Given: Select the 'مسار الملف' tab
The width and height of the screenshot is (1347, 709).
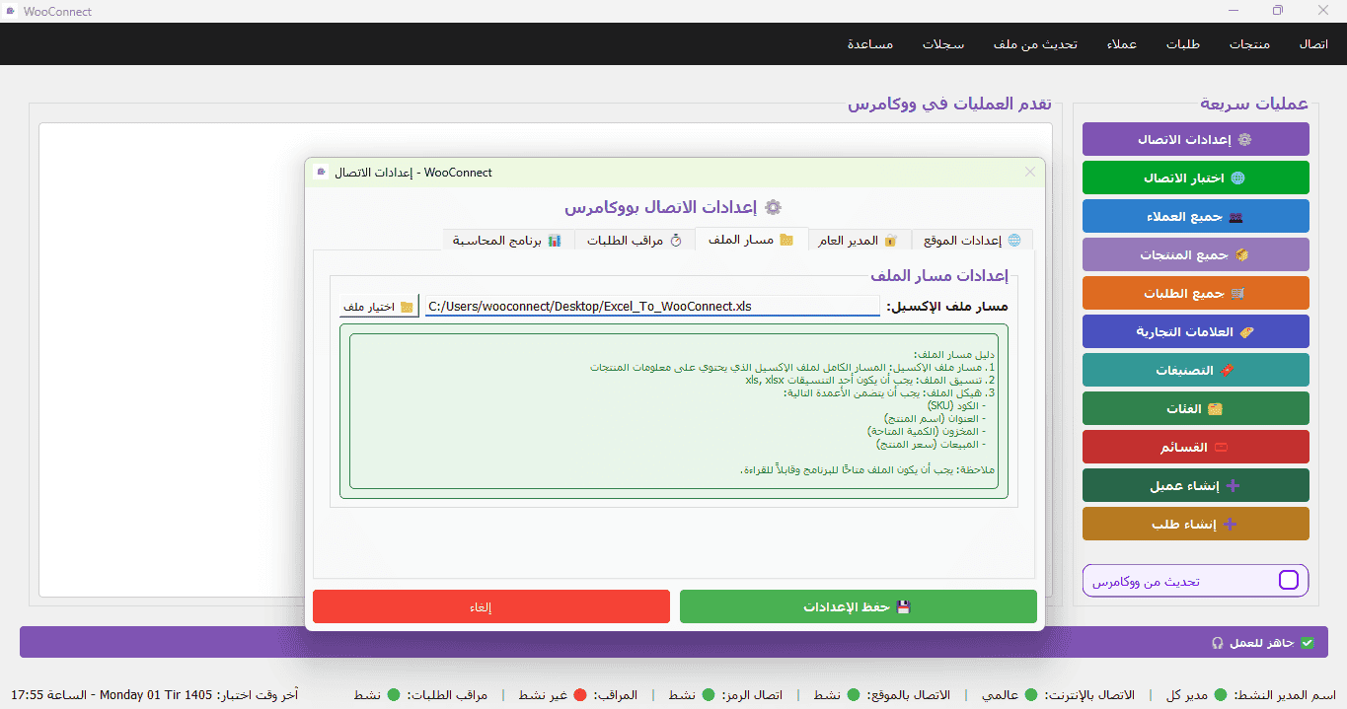Looking at the screenshot, I should point(751,239).
